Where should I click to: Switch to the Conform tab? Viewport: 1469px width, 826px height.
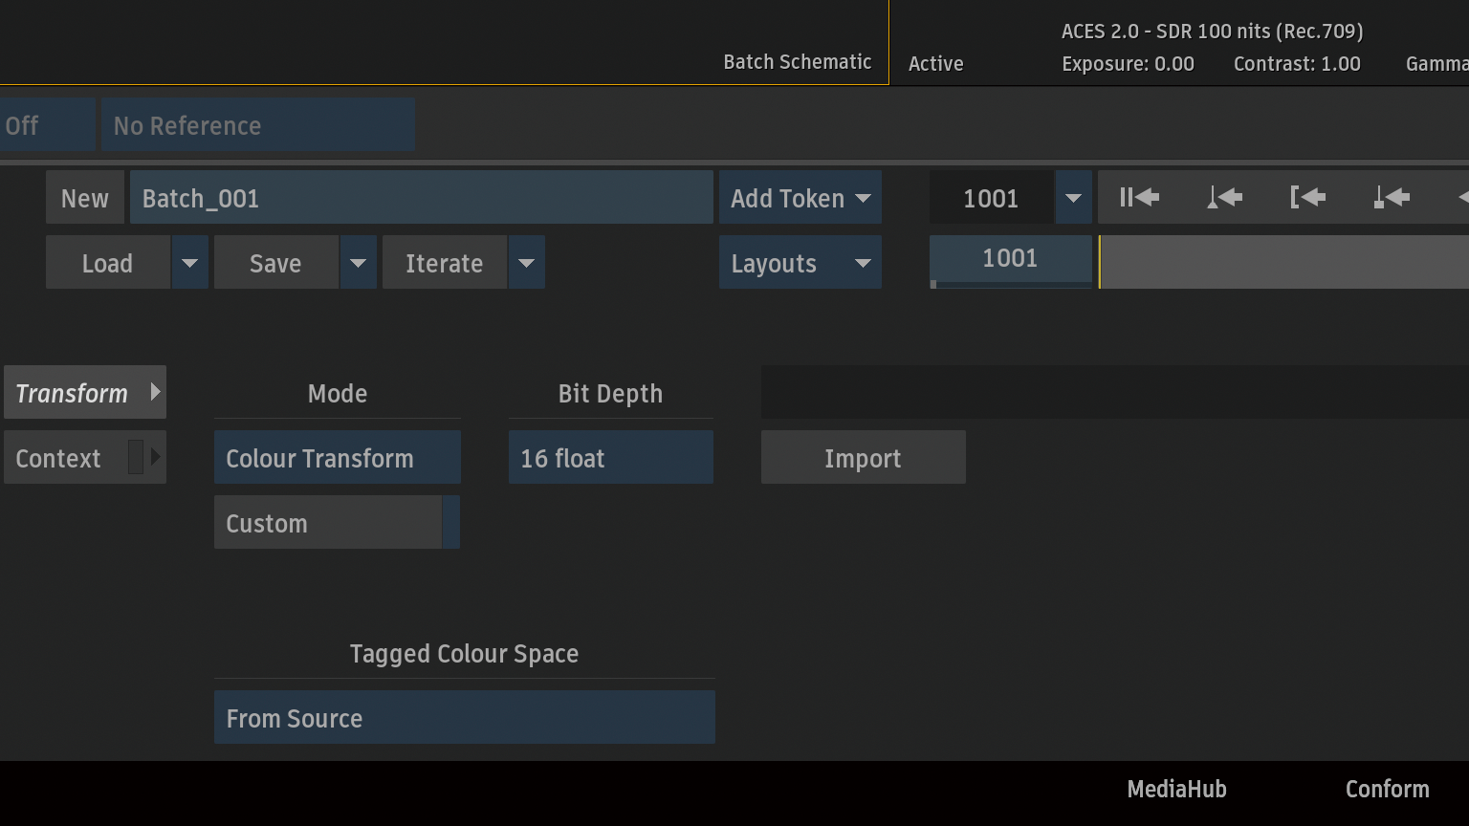pyautogui.click(x=1387, y=789)
